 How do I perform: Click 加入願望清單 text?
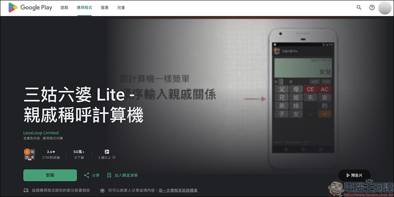click(x=126, y=175)
